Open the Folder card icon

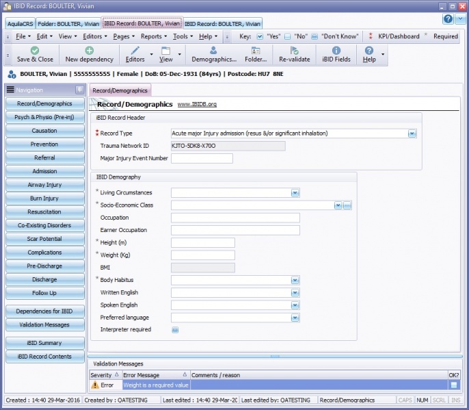coord(256,51)
